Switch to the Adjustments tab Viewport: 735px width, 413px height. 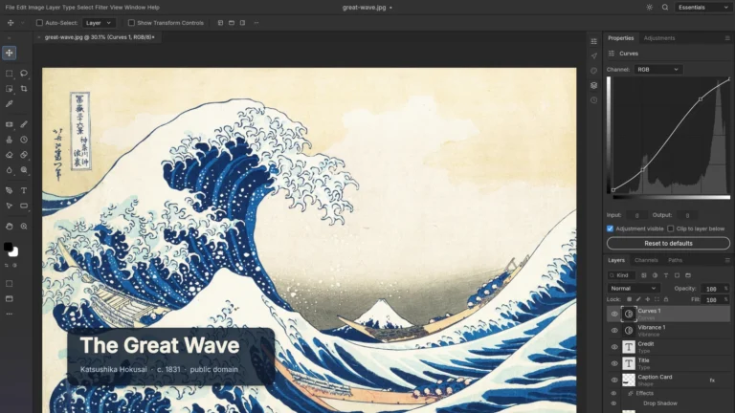point(659,38)
